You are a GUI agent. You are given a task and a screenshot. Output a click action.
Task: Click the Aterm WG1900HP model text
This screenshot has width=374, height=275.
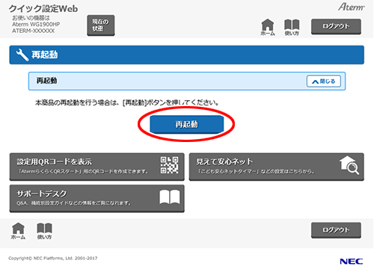coord(36,25)
